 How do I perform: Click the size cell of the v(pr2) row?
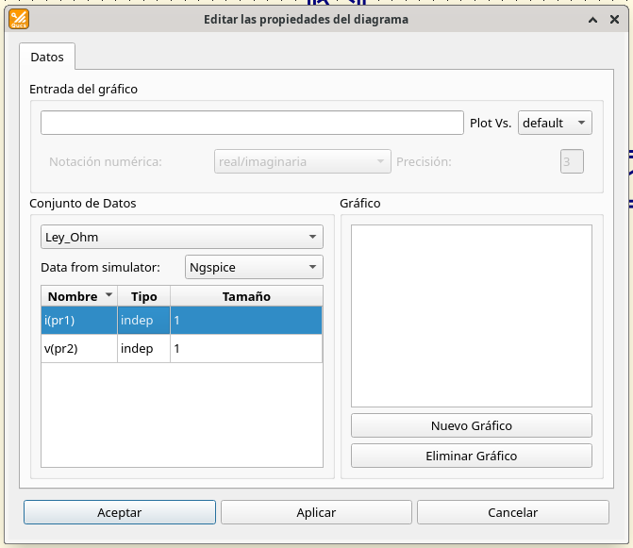click(x=246, y=348)
